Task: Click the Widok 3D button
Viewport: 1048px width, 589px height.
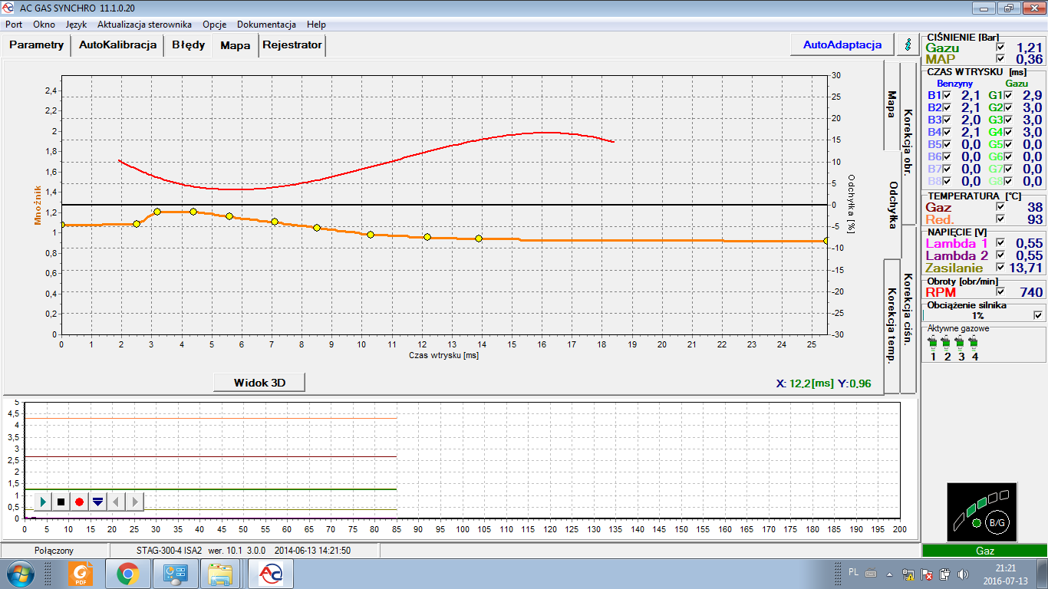Action: tap(259, 382)
